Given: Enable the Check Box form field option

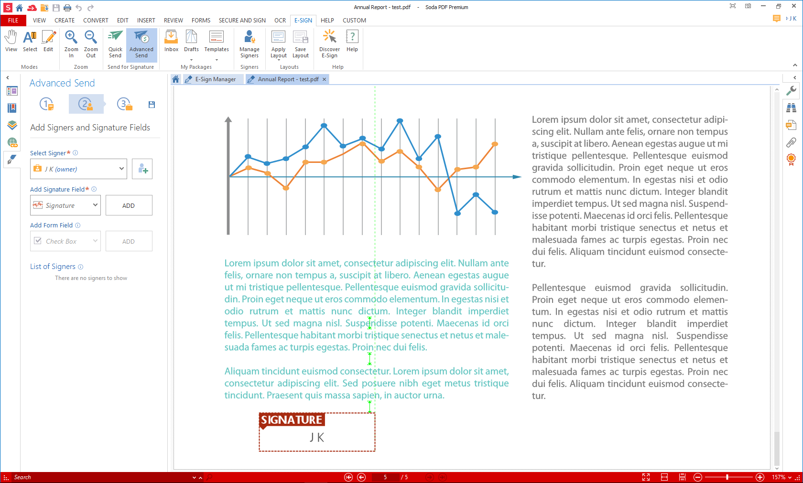Looking at the screenshot, I should coord(65,241).
